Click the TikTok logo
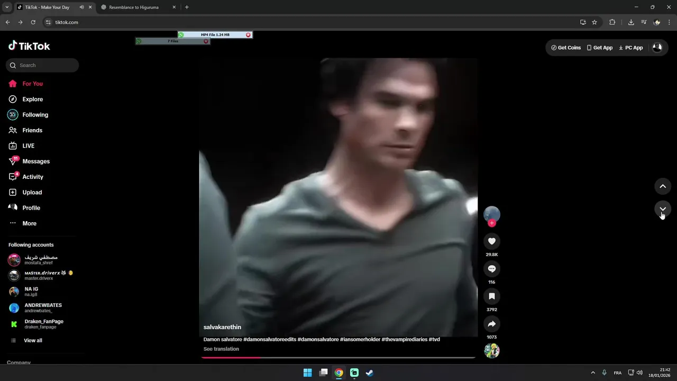The width and height of the screenshot is (677, 381). tap(29, 46)
